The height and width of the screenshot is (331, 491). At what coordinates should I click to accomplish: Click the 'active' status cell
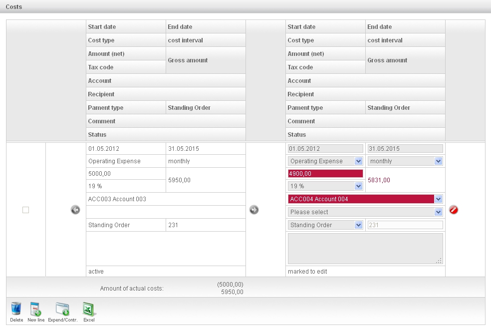(166, 272)
